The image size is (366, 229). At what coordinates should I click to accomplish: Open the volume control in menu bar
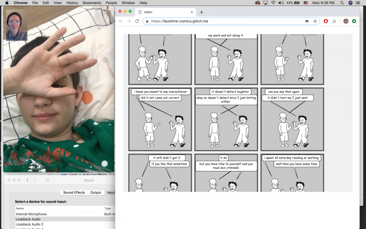pyautogui.click(x=281, y=3)
